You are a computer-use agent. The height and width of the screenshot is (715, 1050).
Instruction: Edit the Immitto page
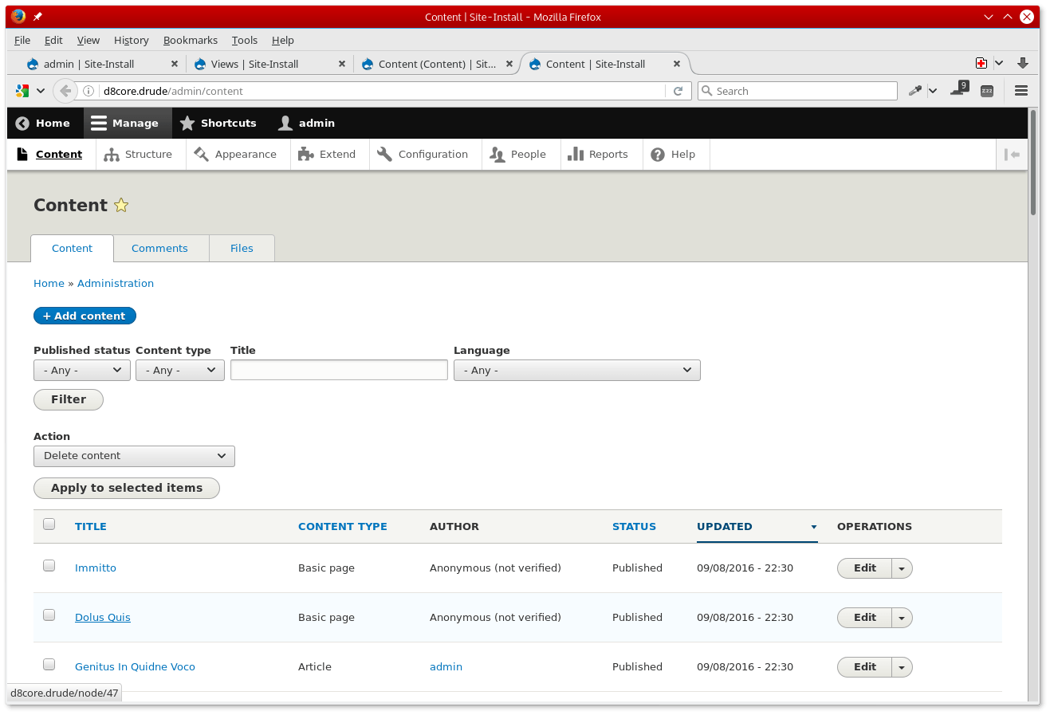(x=864, y=568)
